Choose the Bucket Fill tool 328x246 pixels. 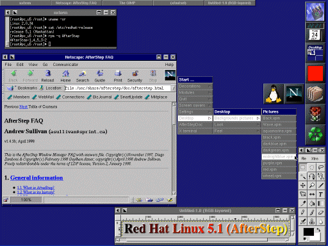tap(312, 203)
